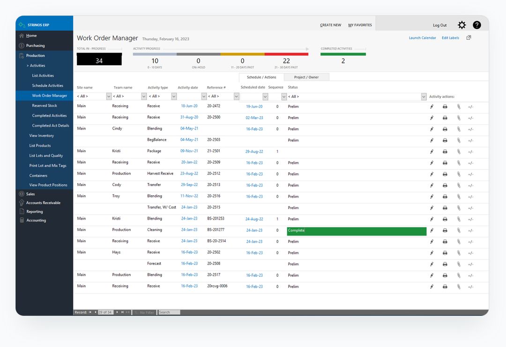Open the Launch Calendar link
The image size is (506, 347).
(x=422, y=37)
